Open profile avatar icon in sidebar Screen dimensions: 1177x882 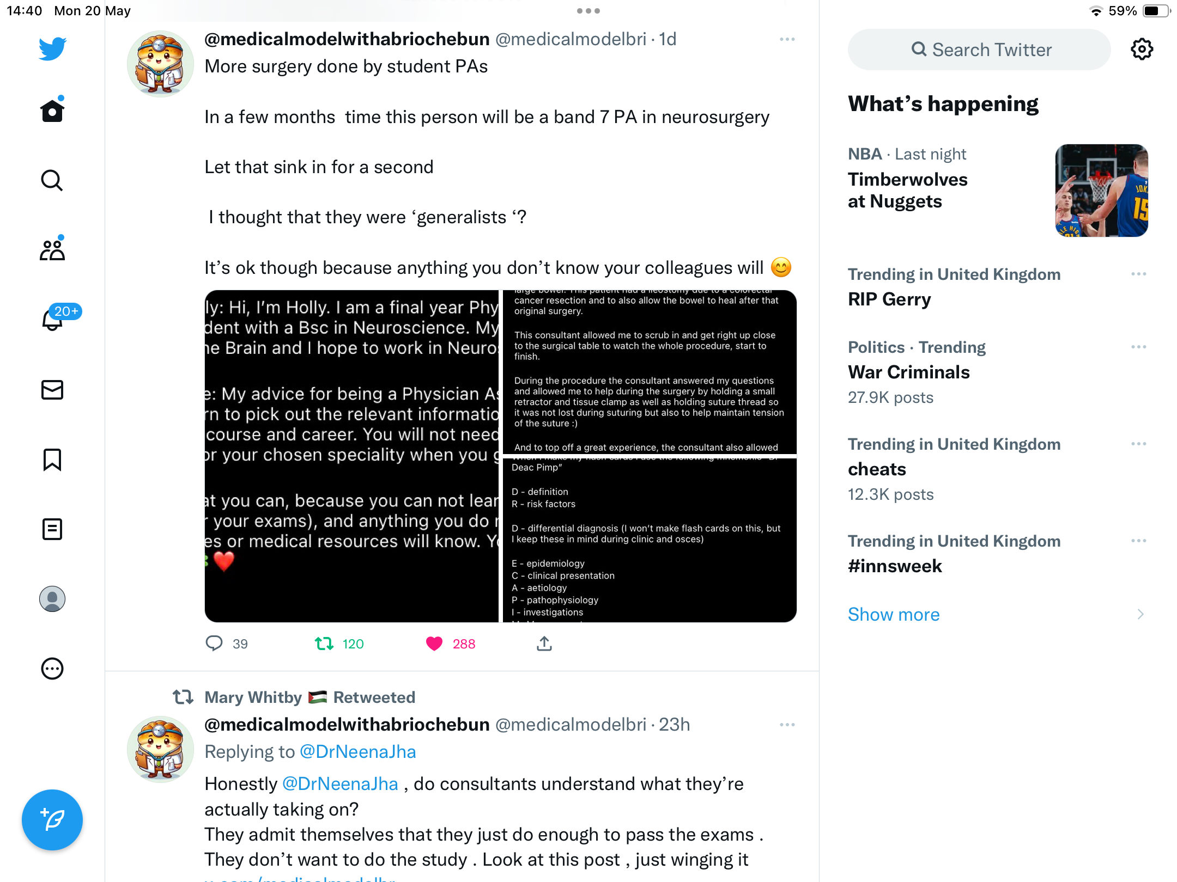pos(52,599)
